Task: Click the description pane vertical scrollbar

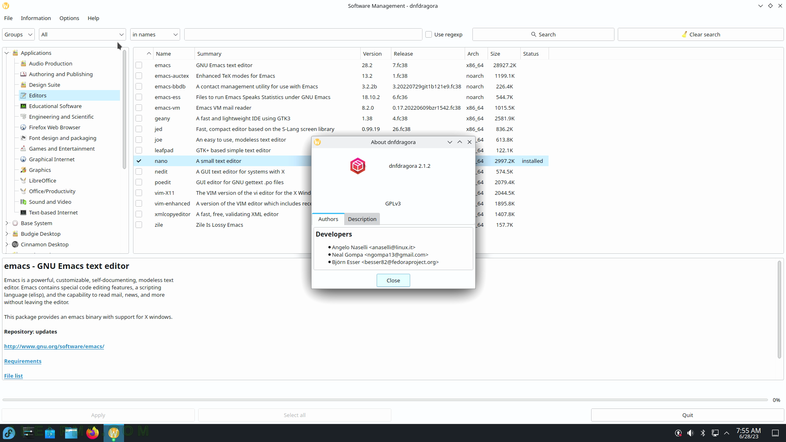Action: point(779,309)
